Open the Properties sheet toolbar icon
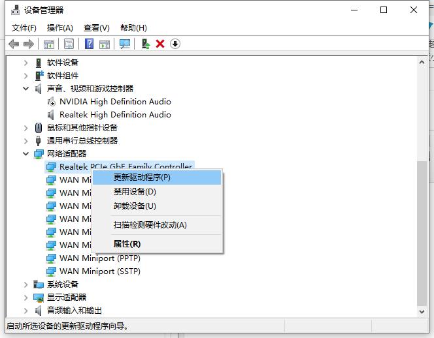Viewport: 434px width, 338px height. pyautogui.click(x=69, y=44)
